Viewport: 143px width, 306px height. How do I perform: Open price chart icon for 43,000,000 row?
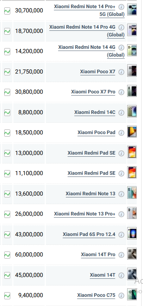[7, 235]
